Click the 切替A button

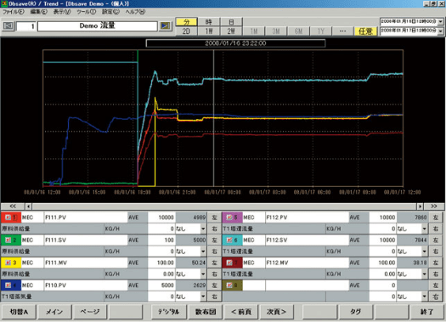19,312
